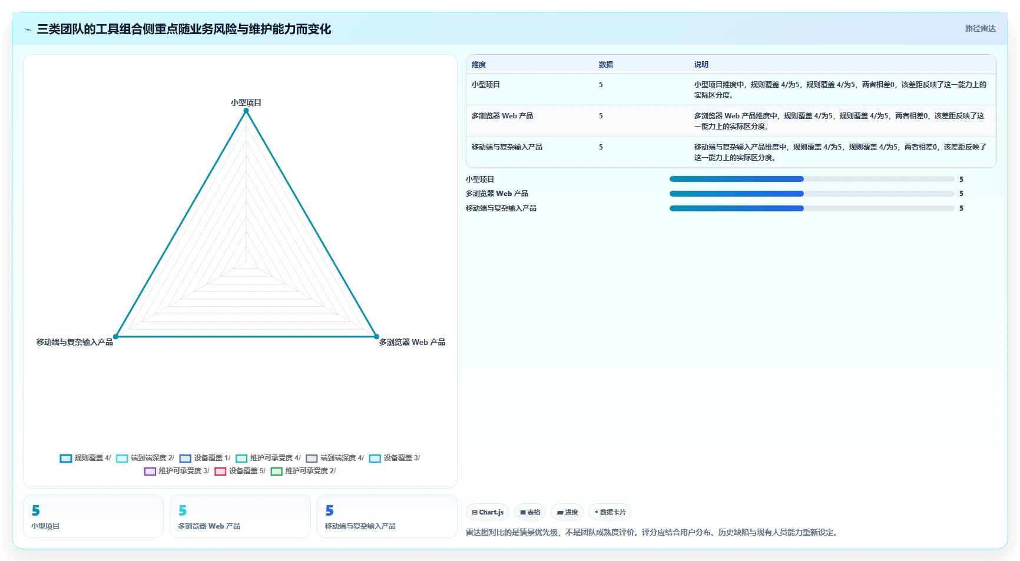Click the 说明 column header
The height and width of the screenshot is (561, 1020).
tap(701, 65)
